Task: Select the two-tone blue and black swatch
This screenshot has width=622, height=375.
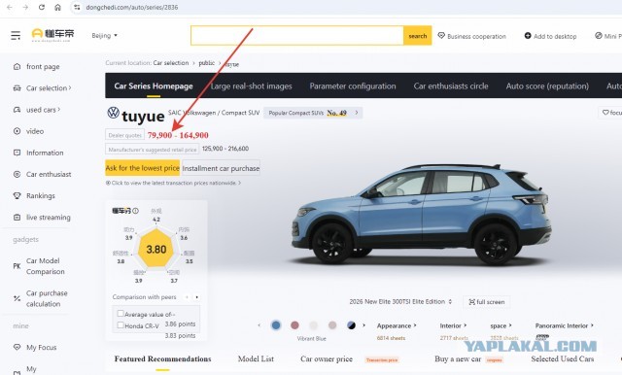Action: 351,325
